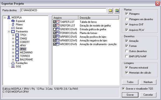Click the folder search magnifier icon
161x100 pixels.
117,10
